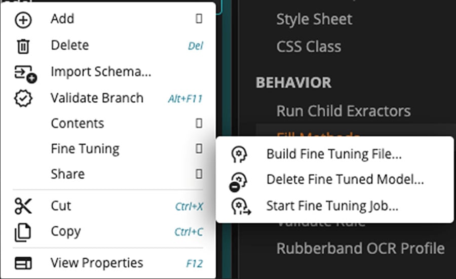This screenshot has height=279, width=456.
Task: Select the Style Sheet property
Action: tap(314, 19)
